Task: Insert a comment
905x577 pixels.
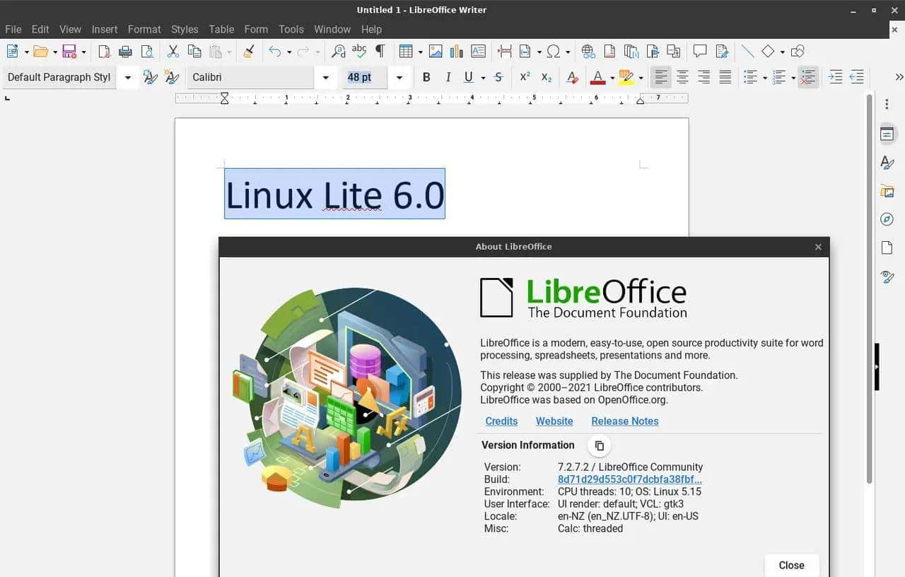Action: tap(700, 51)
